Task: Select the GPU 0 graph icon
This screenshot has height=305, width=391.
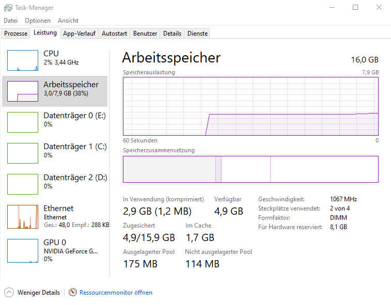Action: [23, 250]
